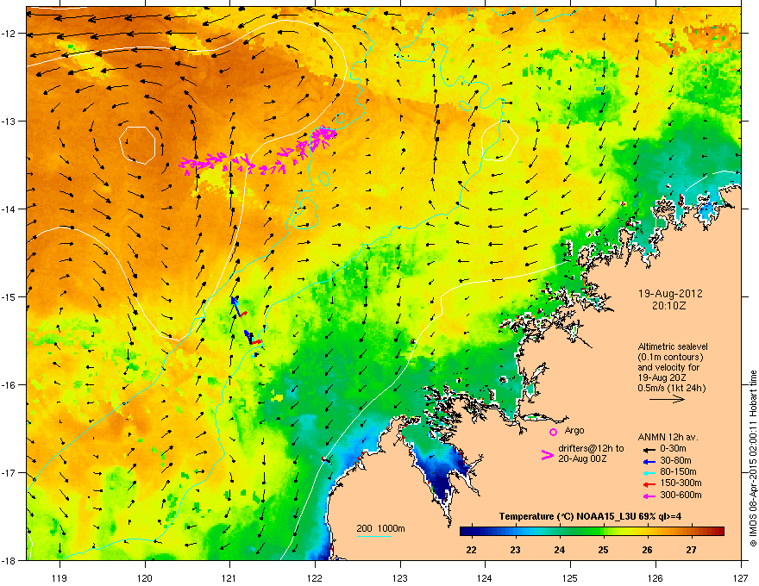Screen dimensions: 759x586
Task: Click the '200 1000m' isobath label
Action: pos(380,528)
